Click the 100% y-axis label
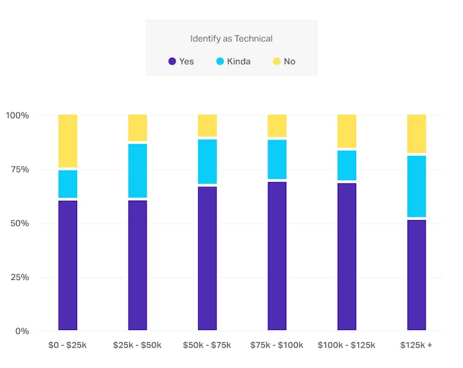This screenshot has height=368, width=463. tap(17, 115)
